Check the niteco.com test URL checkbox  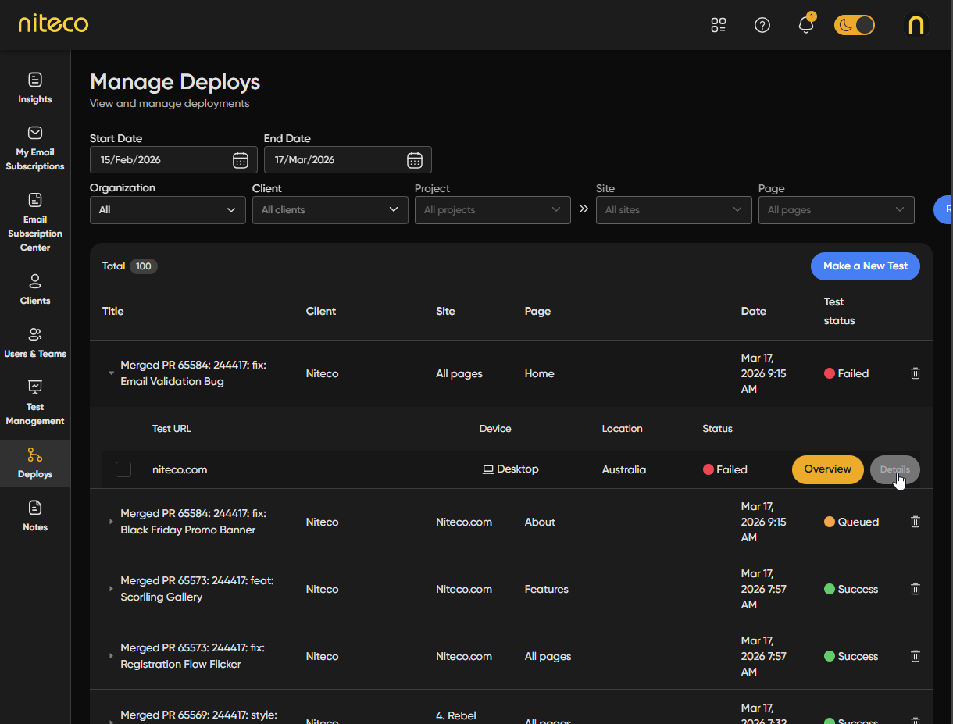click(x=123, y=469)
